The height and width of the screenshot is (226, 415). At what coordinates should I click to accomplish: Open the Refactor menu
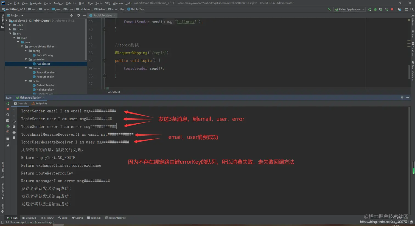coord(71,3)
